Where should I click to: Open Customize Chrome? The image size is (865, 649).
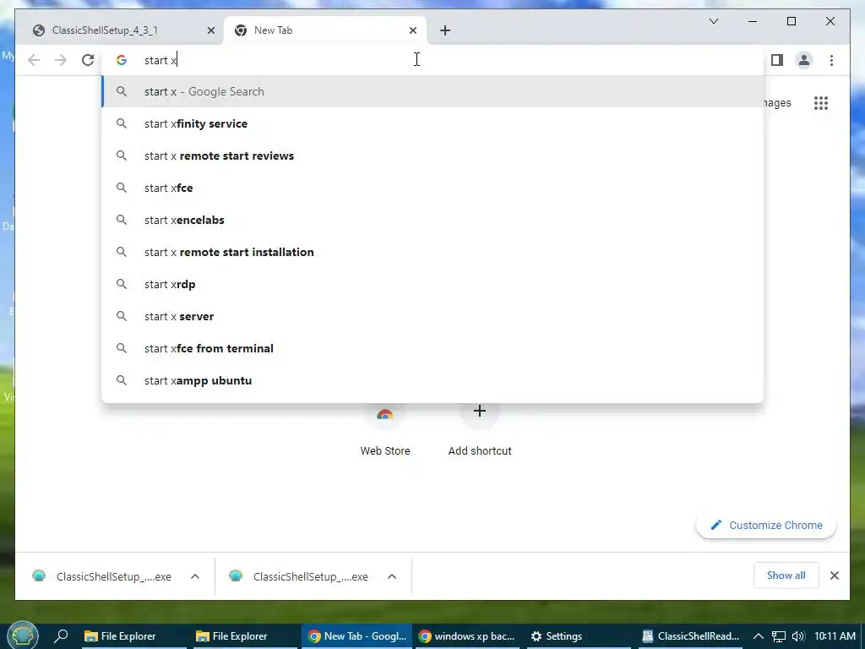[x=766, y=526]
